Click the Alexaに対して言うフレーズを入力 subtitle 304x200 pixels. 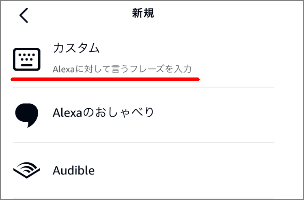(x=122, y=69)
